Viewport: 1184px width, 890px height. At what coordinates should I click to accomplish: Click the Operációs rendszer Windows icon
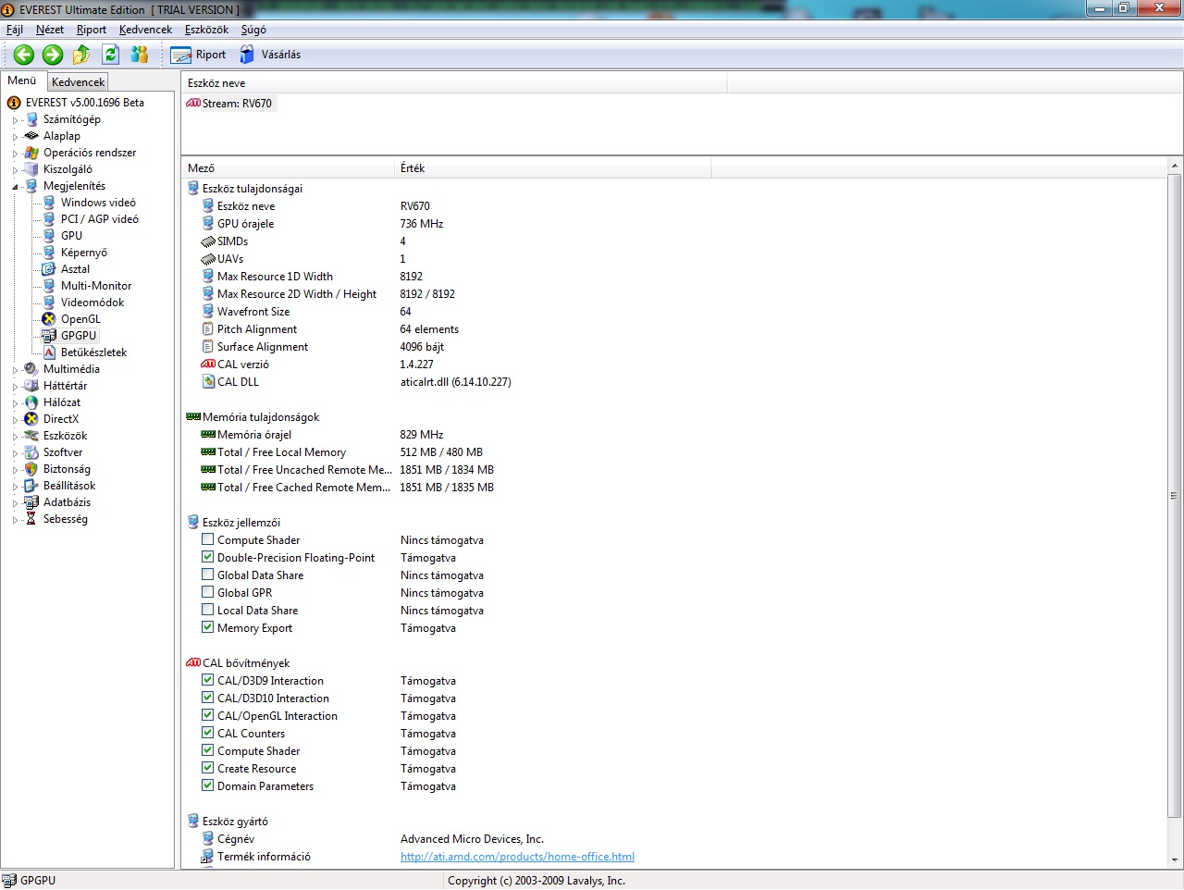[31, 153]
